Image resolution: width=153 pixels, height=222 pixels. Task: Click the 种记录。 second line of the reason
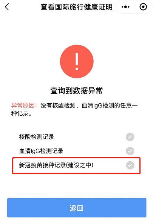point(22,113)
